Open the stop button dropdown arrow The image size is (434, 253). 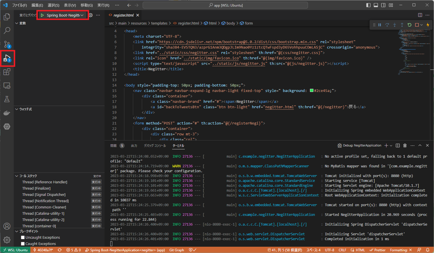422,25
